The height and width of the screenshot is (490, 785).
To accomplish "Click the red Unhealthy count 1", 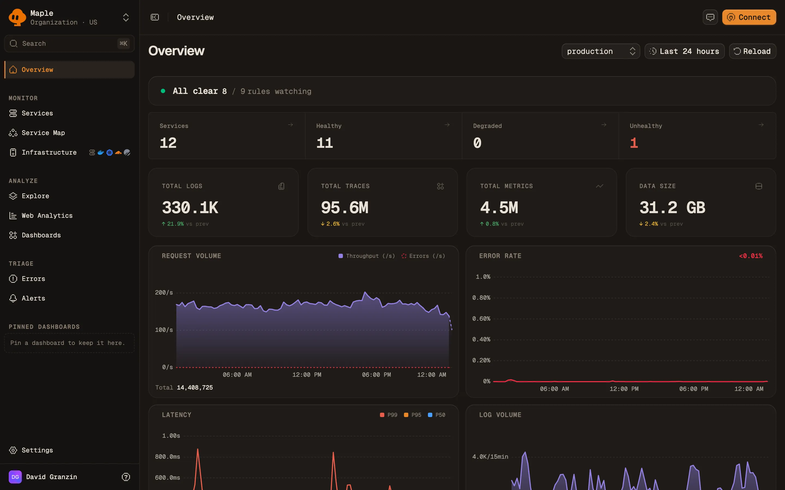I will [634, 143].
